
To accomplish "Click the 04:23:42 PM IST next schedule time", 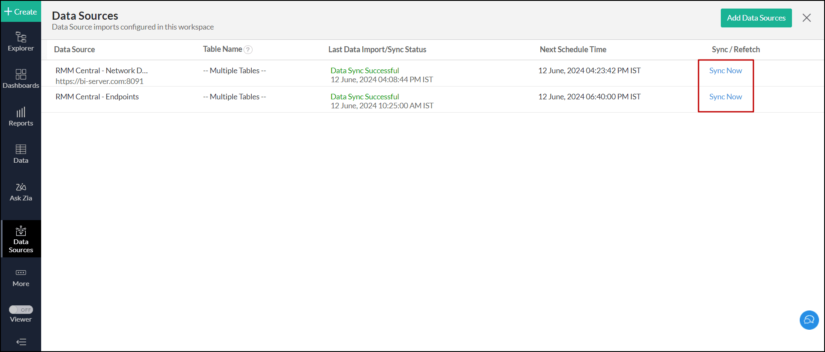I will pos(590,71).
